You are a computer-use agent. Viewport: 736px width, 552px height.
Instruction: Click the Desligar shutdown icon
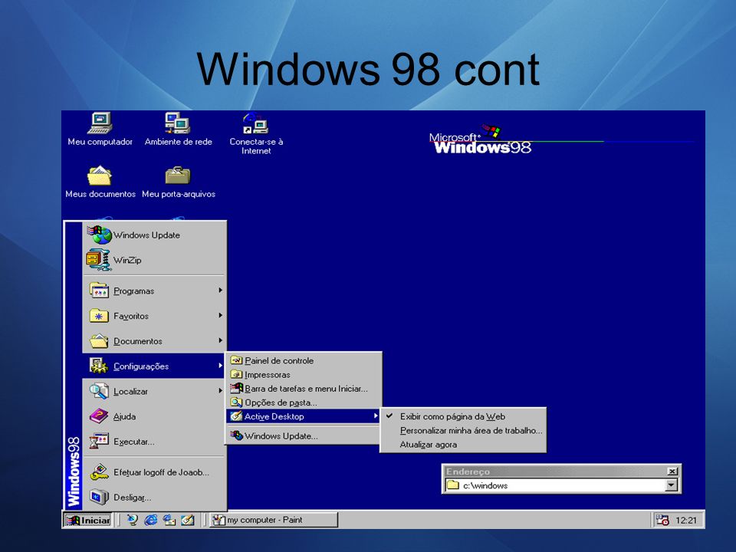coord(99,497)
